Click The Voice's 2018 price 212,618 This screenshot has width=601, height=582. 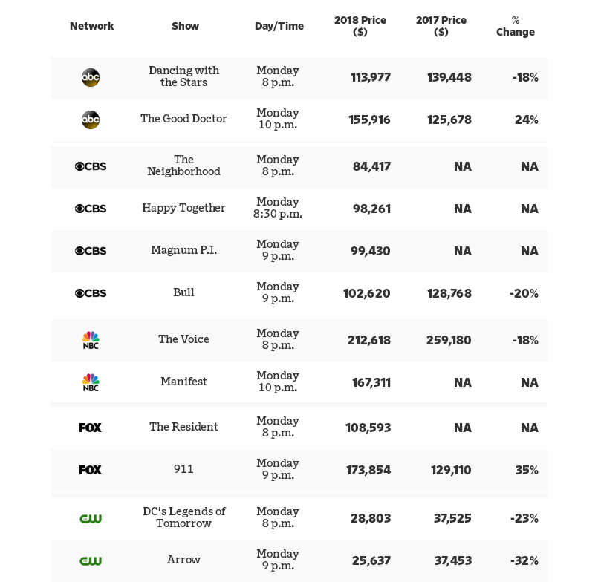pyautogui.click(x=369, y=340)
